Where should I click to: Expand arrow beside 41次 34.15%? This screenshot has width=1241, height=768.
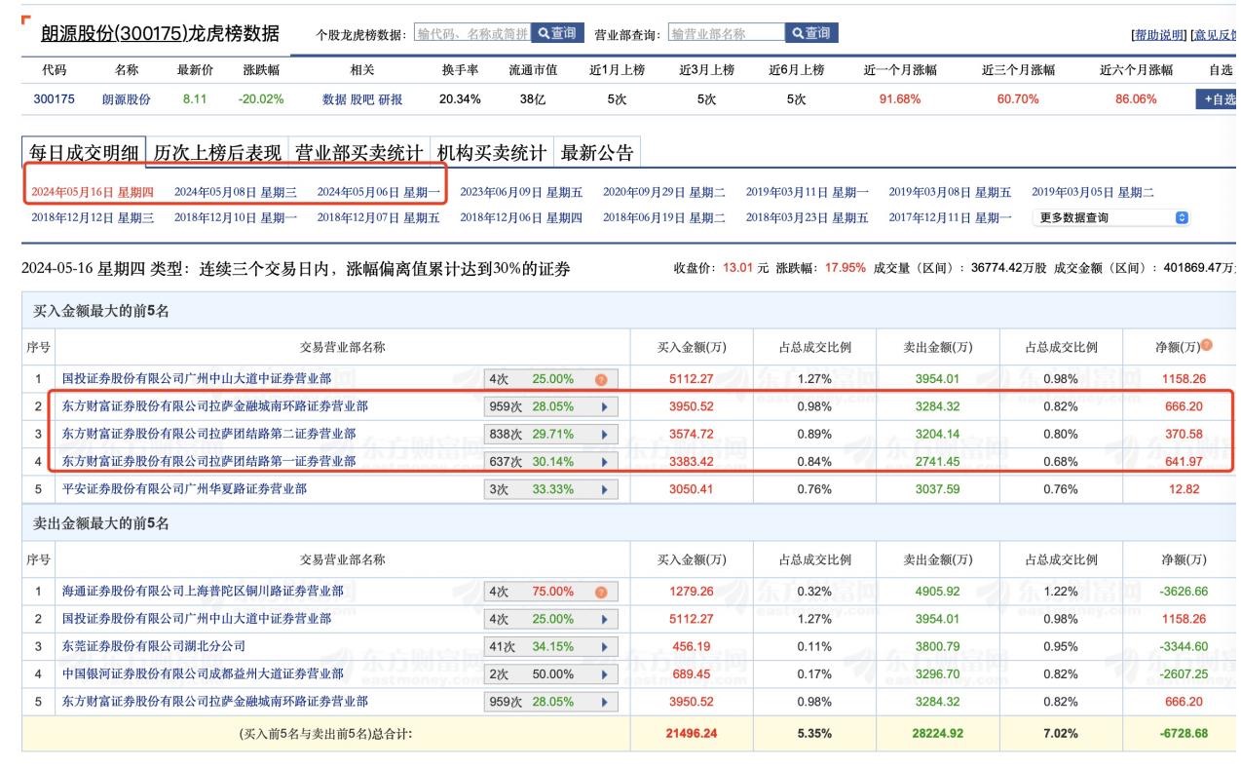[x=604, y=646]
